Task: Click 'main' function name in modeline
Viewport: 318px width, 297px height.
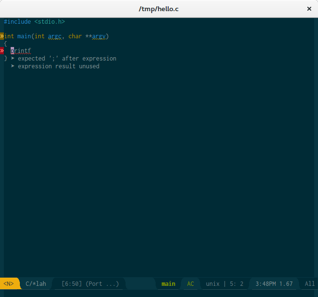Action: [x=168, y=283]
